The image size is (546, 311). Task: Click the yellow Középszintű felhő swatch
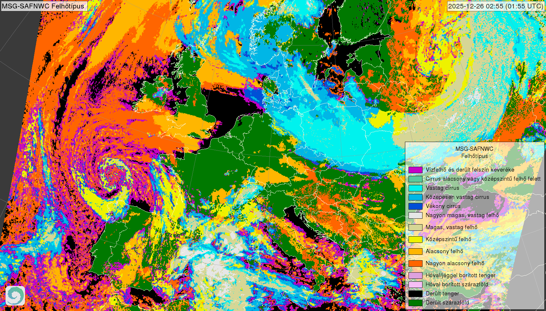[415, 239]
